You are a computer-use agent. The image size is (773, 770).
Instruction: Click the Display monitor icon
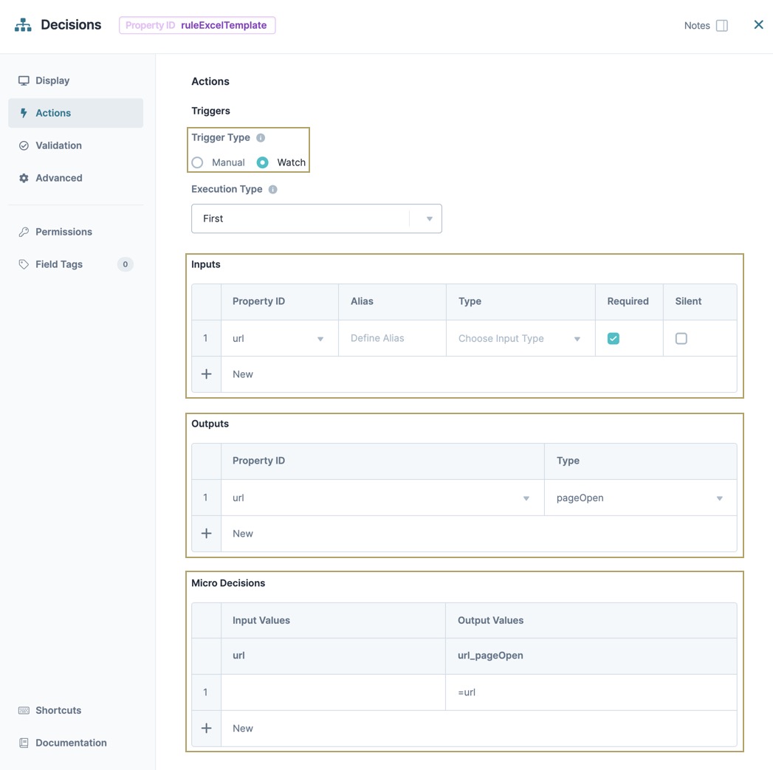coord(24,80)
